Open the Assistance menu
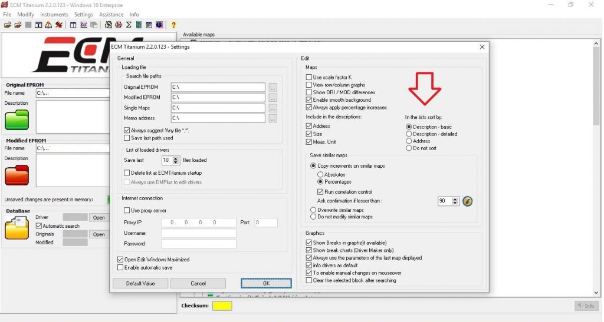Viewport: 604px width, 322px height. click(111, 14)
